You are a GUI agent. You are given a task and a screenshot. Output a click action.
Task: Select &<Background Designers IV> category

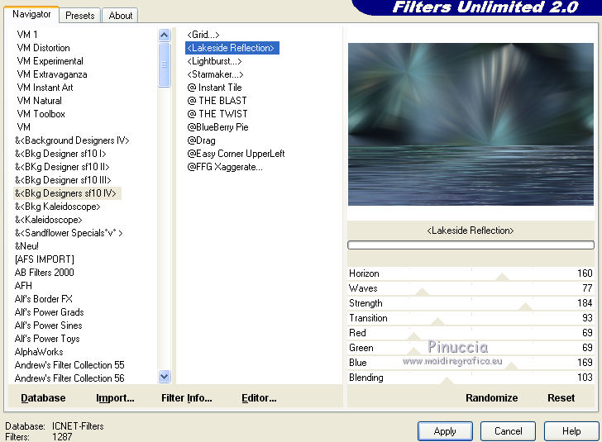[x=72, y=140]
